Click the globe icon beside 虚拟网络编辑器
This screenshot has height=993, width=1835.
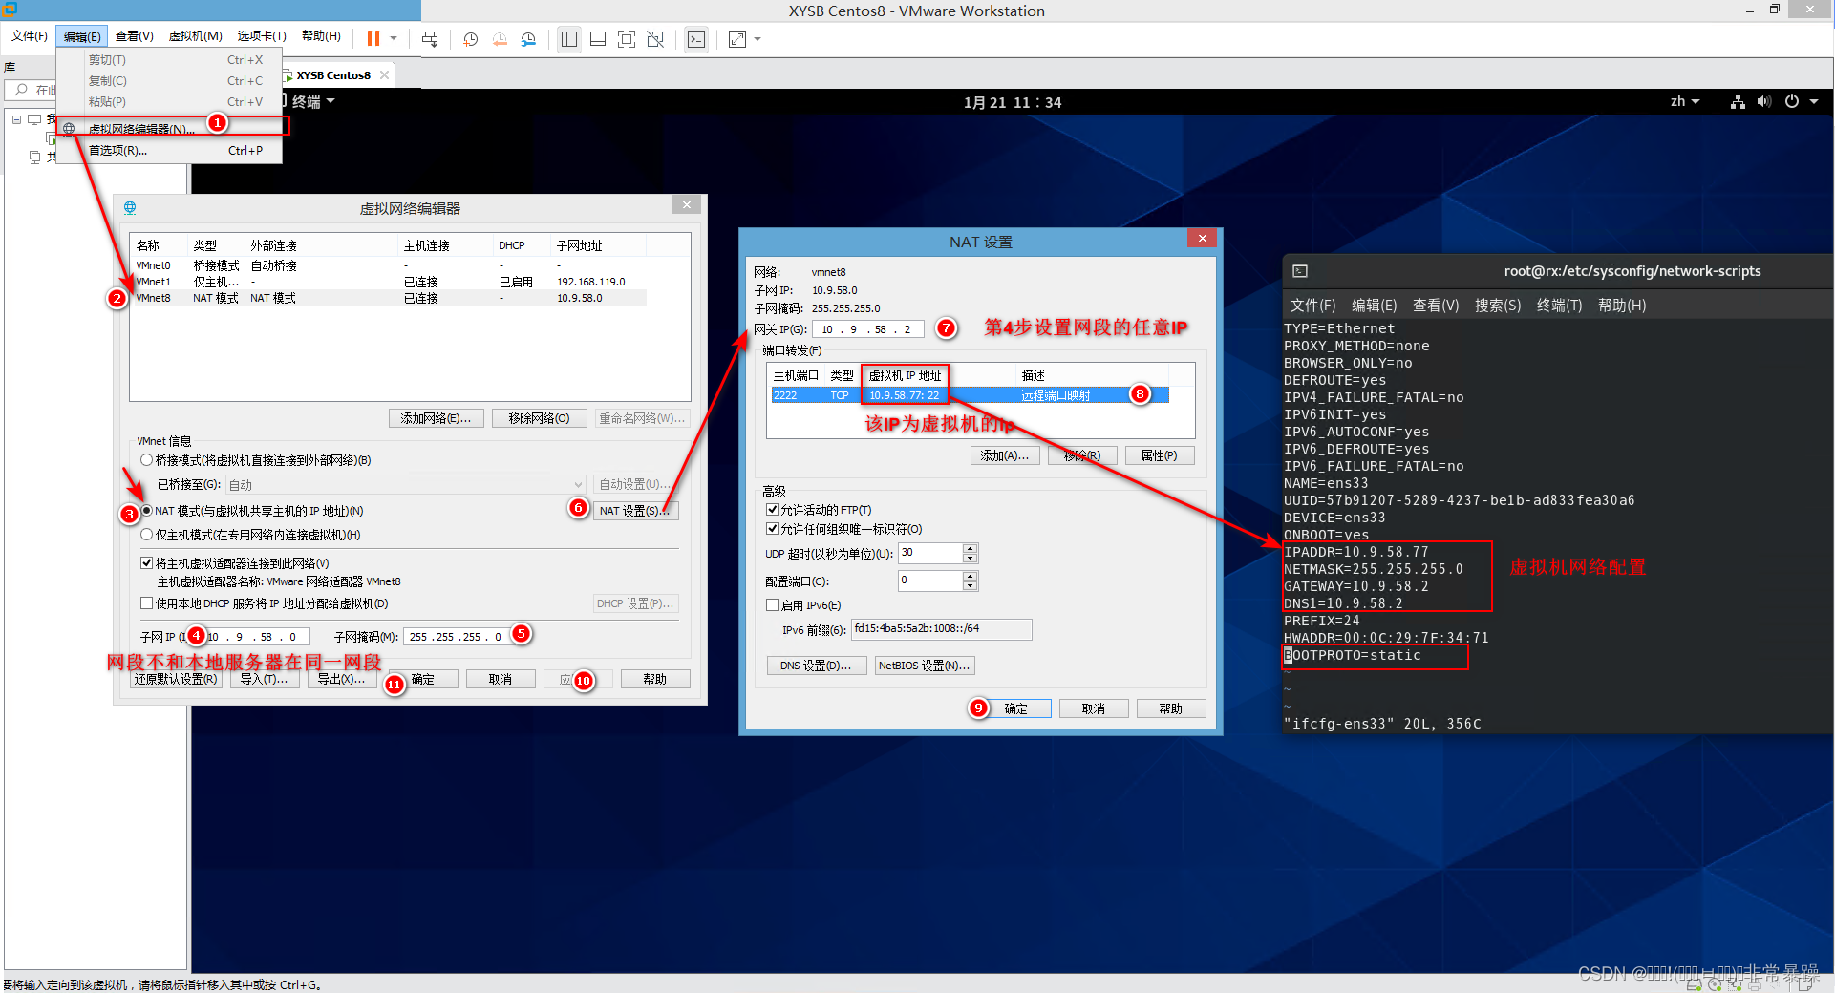(69, 128)
